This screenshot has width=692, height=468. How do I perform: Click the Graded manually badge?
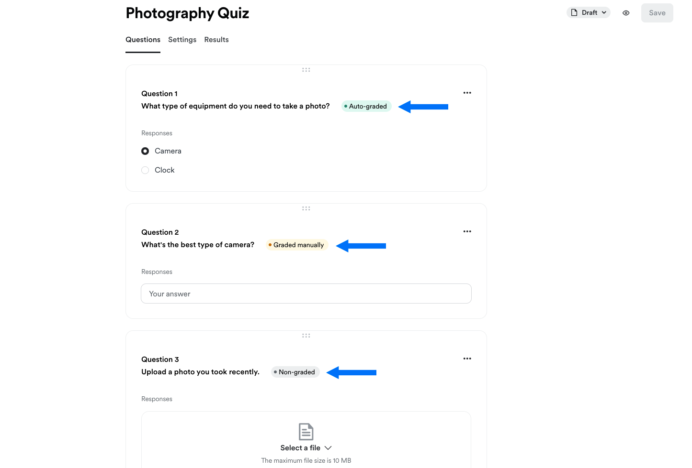coord(297,245)
